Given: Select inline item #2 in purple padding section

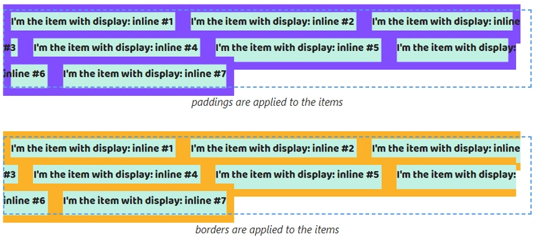Looking at the screenshot, I should point(273,21).
